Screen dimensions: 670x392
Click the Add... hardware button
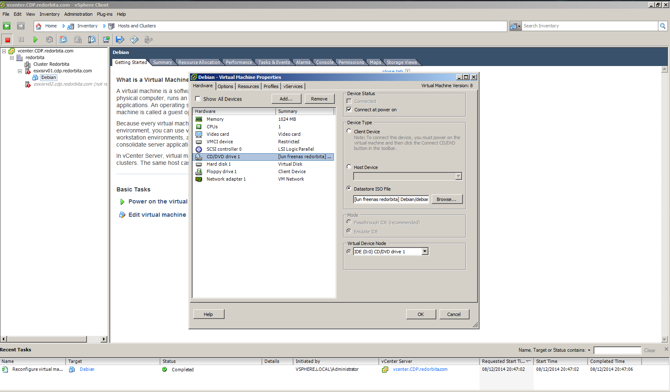(286, 99)
